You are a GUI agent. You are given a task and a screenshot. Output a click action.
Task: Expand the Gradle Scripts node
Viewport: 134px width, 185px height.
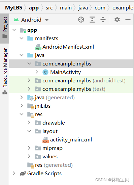[14, 173]
